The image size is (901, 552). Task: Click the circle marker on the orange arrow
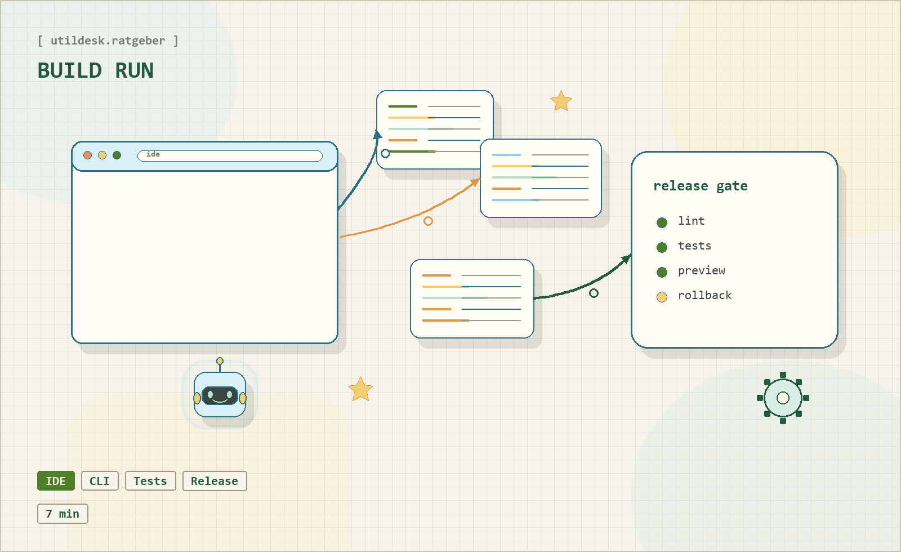(428, 222)
